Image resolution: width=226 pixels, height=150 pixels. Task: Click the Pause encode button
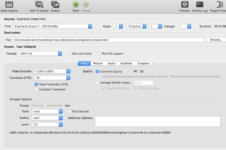(x=86, y=4)
